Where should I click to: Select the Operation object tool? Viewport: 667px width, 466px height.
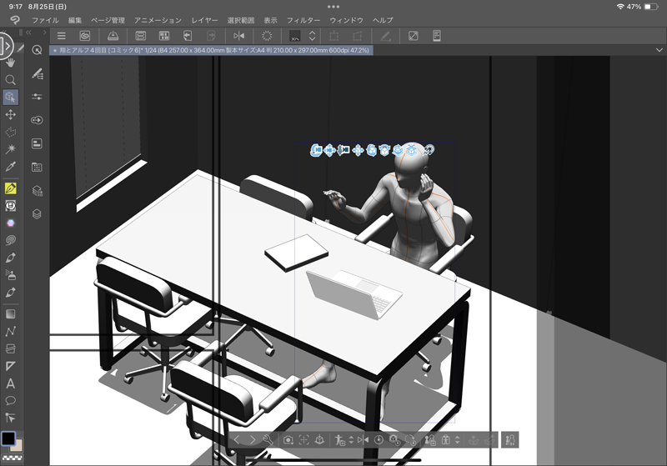coord(11,97)
